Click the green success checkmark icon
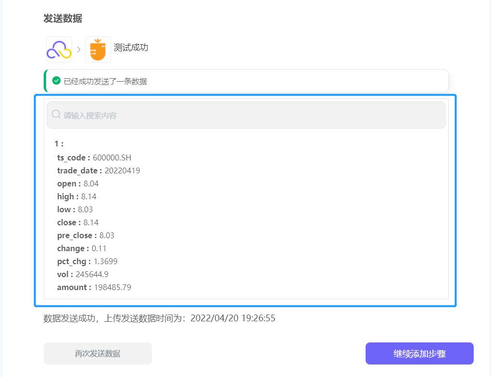The width and height of the screenshot is (491, 377). pos(56,81)
